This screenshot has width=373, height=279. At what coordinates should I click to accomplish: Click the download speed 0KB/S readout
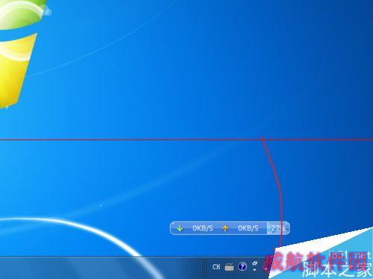[x=203, y=228]
